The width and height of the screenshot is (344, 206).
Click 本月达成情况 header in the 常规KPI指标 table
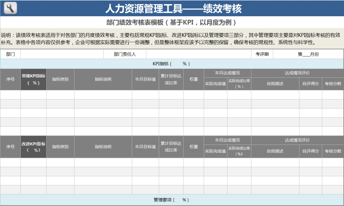coord(227,73)
